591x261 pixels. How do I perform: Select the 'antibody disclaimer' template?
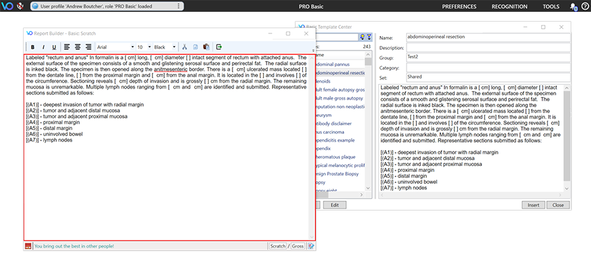point(340,123)
